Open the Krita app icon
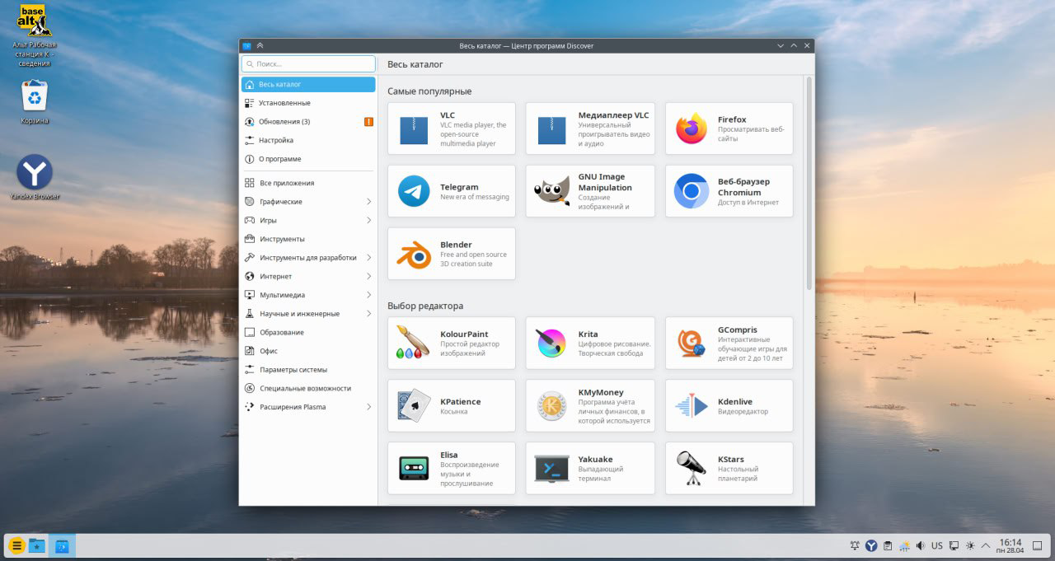 click(x=552, y=343)
